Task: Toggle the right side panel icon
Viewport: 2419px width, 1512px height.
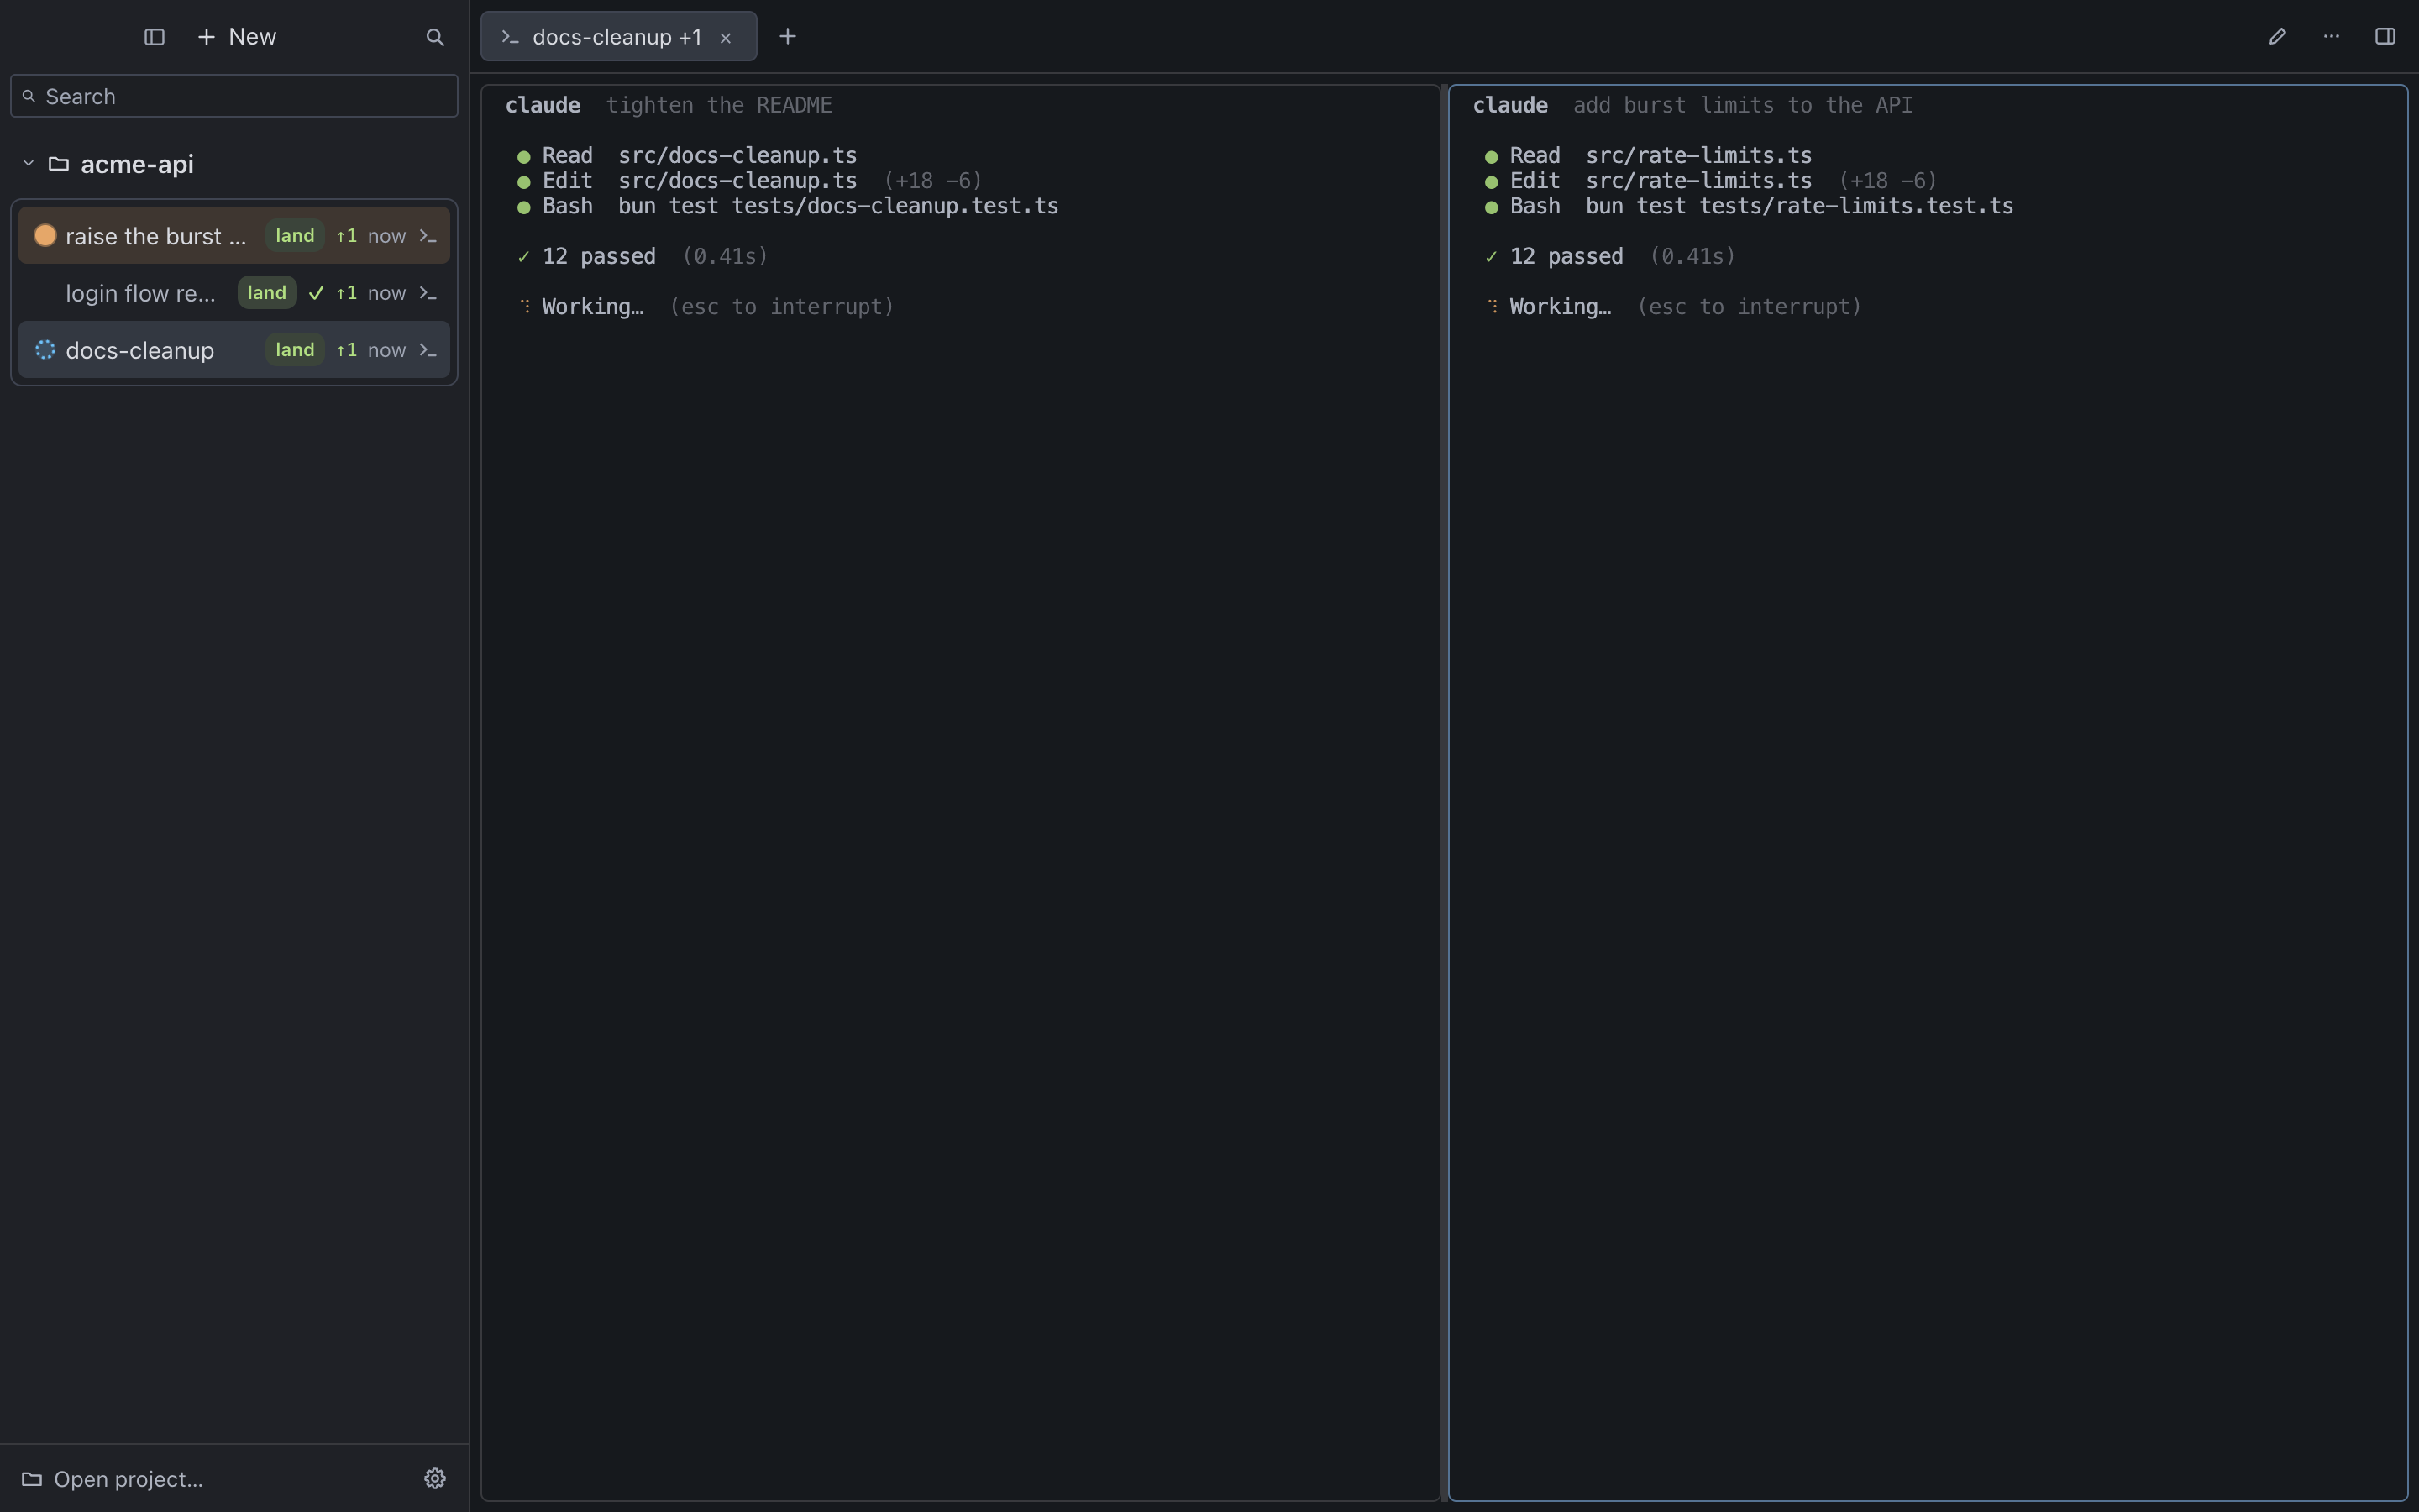Action: tap(2385, 37)
